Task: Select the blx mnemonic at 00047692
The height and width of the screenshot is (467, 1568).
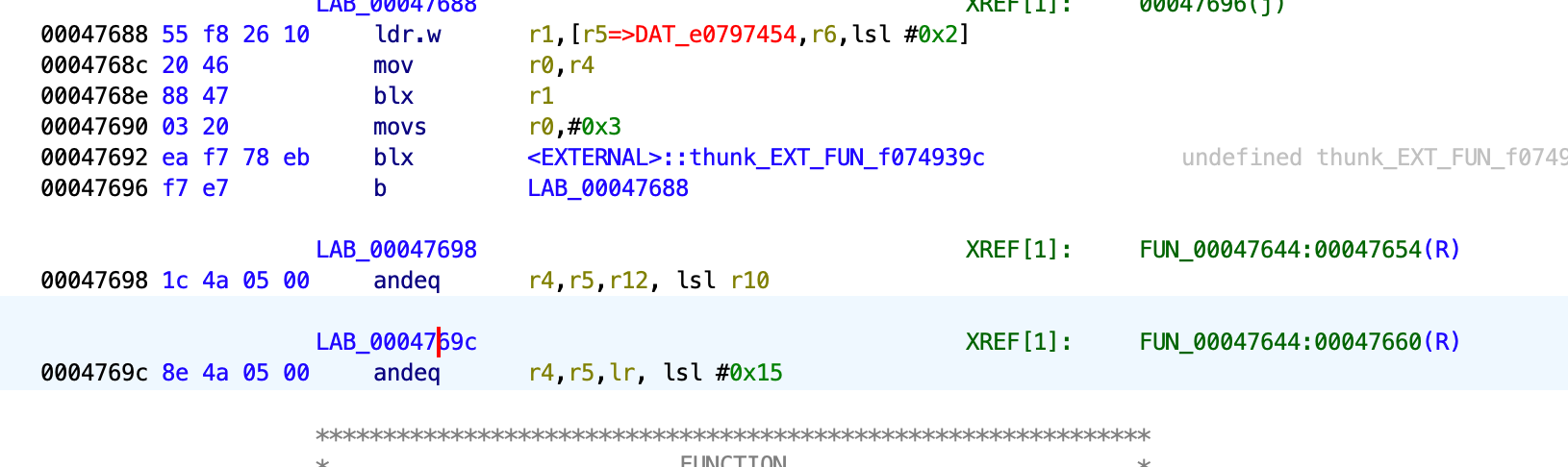Action: click(x=393, y=158)
